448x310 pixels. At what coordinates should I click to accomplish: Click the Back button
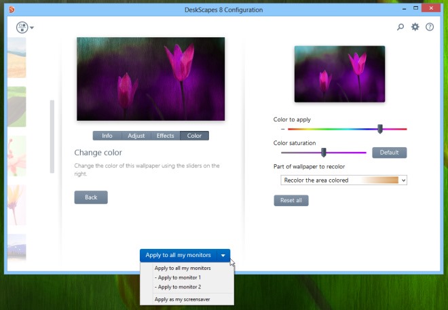point(91,197)
